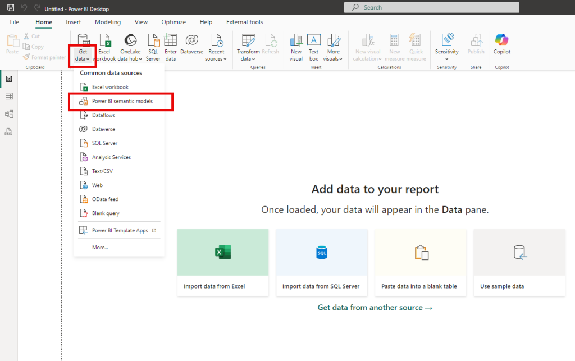Save the file using the title bar icon

[10, 8]
